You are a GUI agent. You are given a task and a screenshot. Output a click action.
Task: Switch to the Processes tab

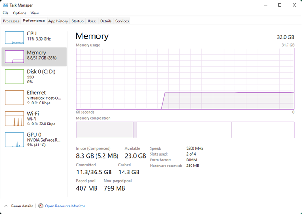click(11, 21)
